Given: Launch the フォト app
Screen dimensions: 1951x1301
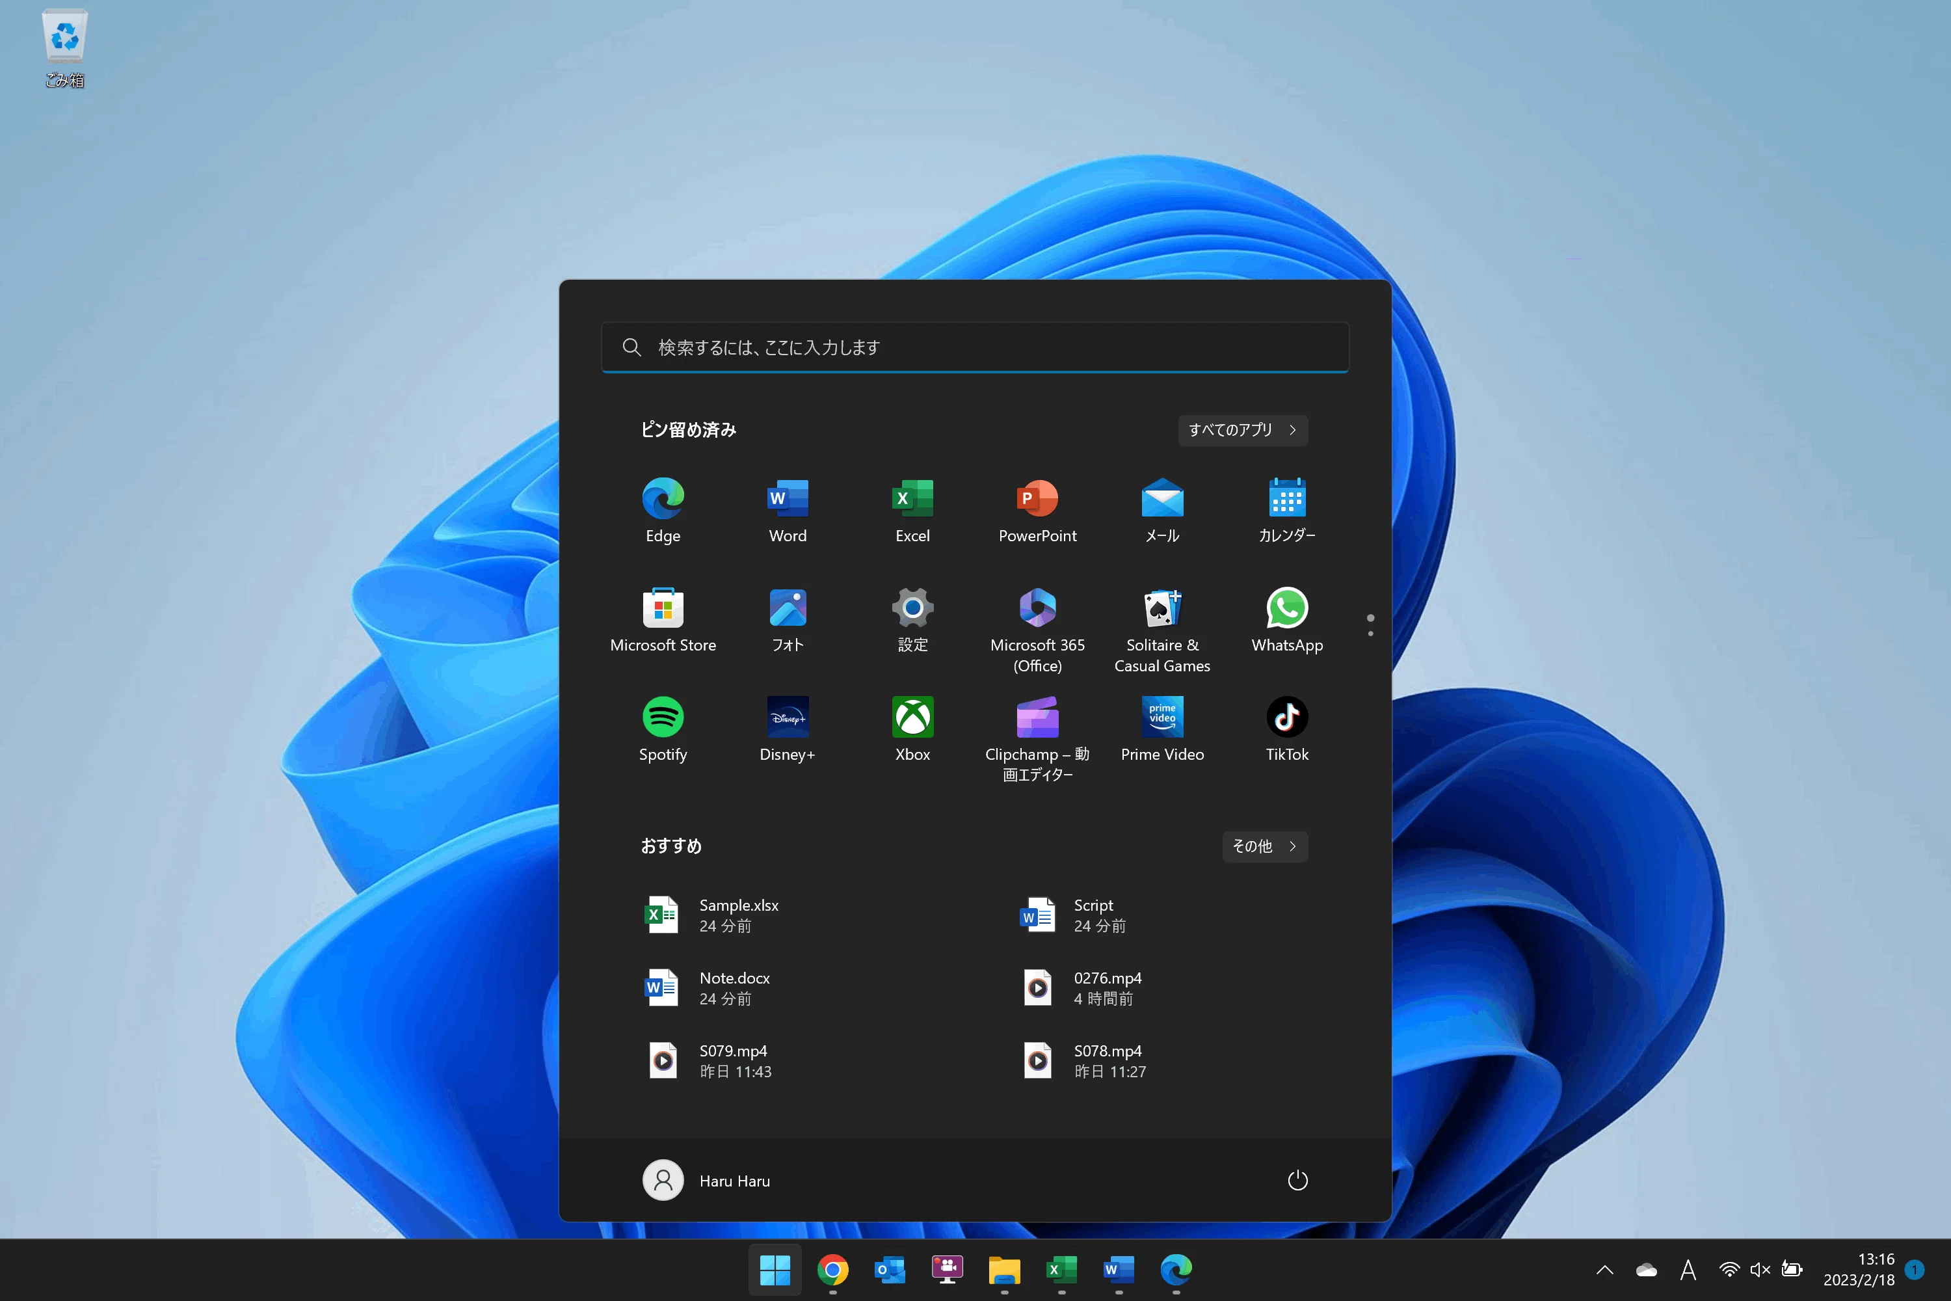Looking at the screenshot, I should click(x=787, y=620).
